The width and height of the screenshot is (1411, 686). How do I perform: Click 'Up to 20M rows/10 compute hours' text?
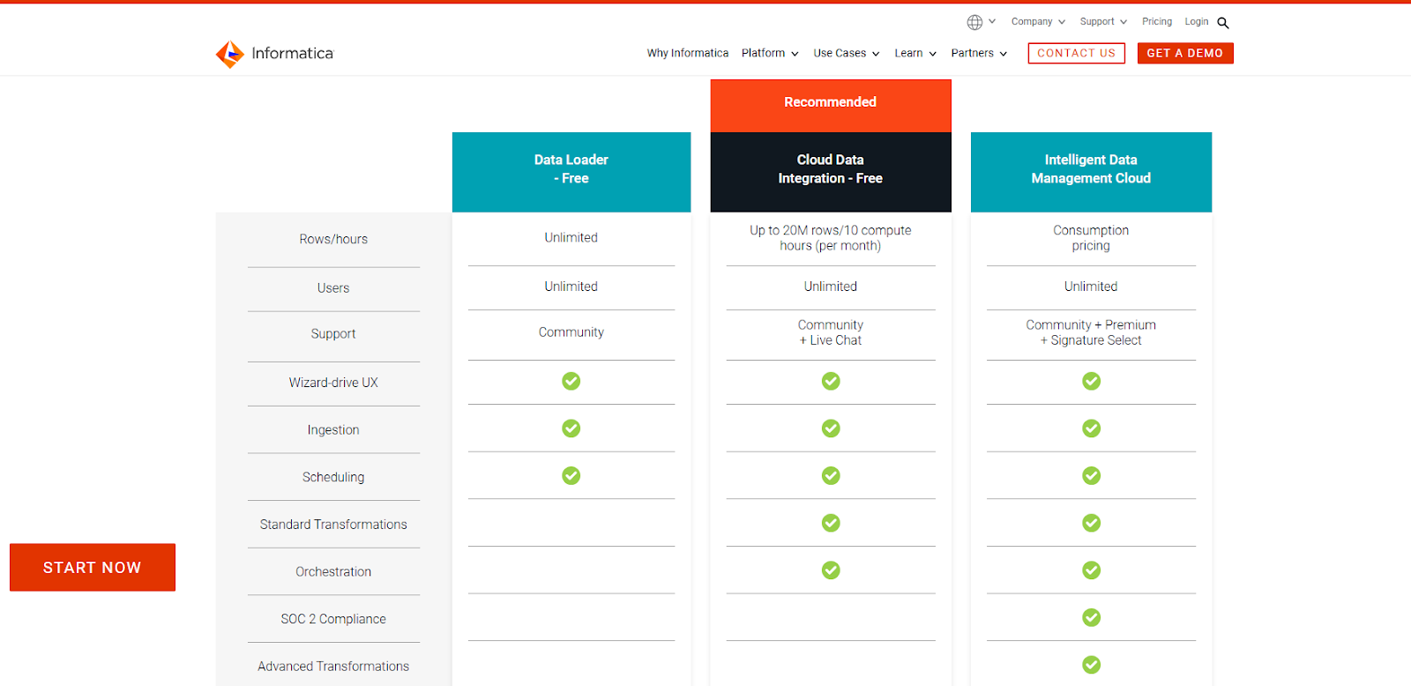click(x=831, y=238)
